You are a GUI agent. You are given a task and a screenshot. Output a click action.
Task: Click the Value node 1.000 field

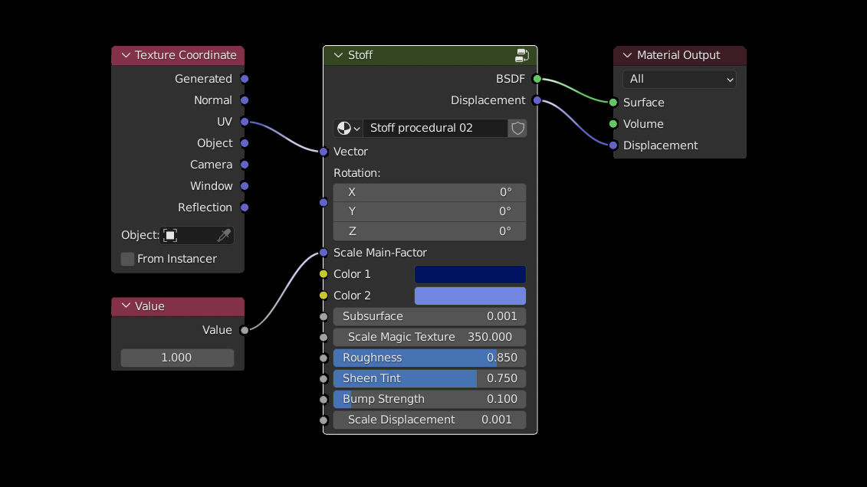[177, 358]
